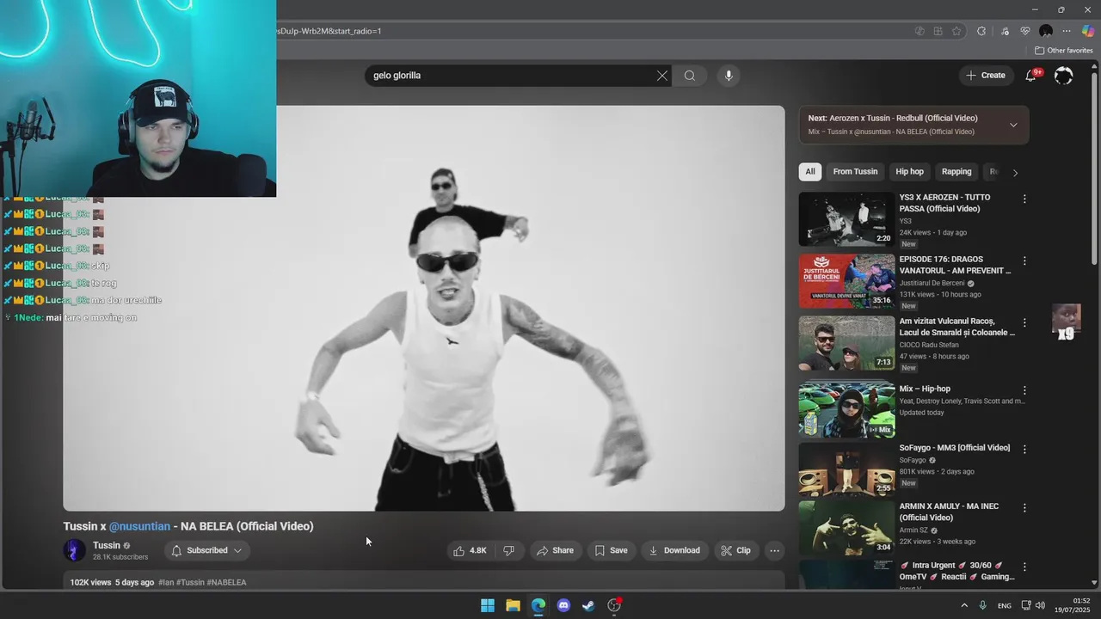Play YS3 X AEROZEN - TUTTO PASSA thumbnail
1101x619 pixels.
click(x=846, y=219)
